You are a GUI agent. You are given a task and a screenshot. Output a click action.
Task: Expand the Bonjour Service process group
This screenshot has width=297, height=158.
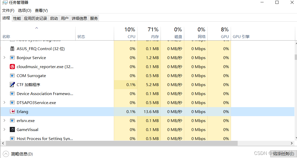pos(4,57)
